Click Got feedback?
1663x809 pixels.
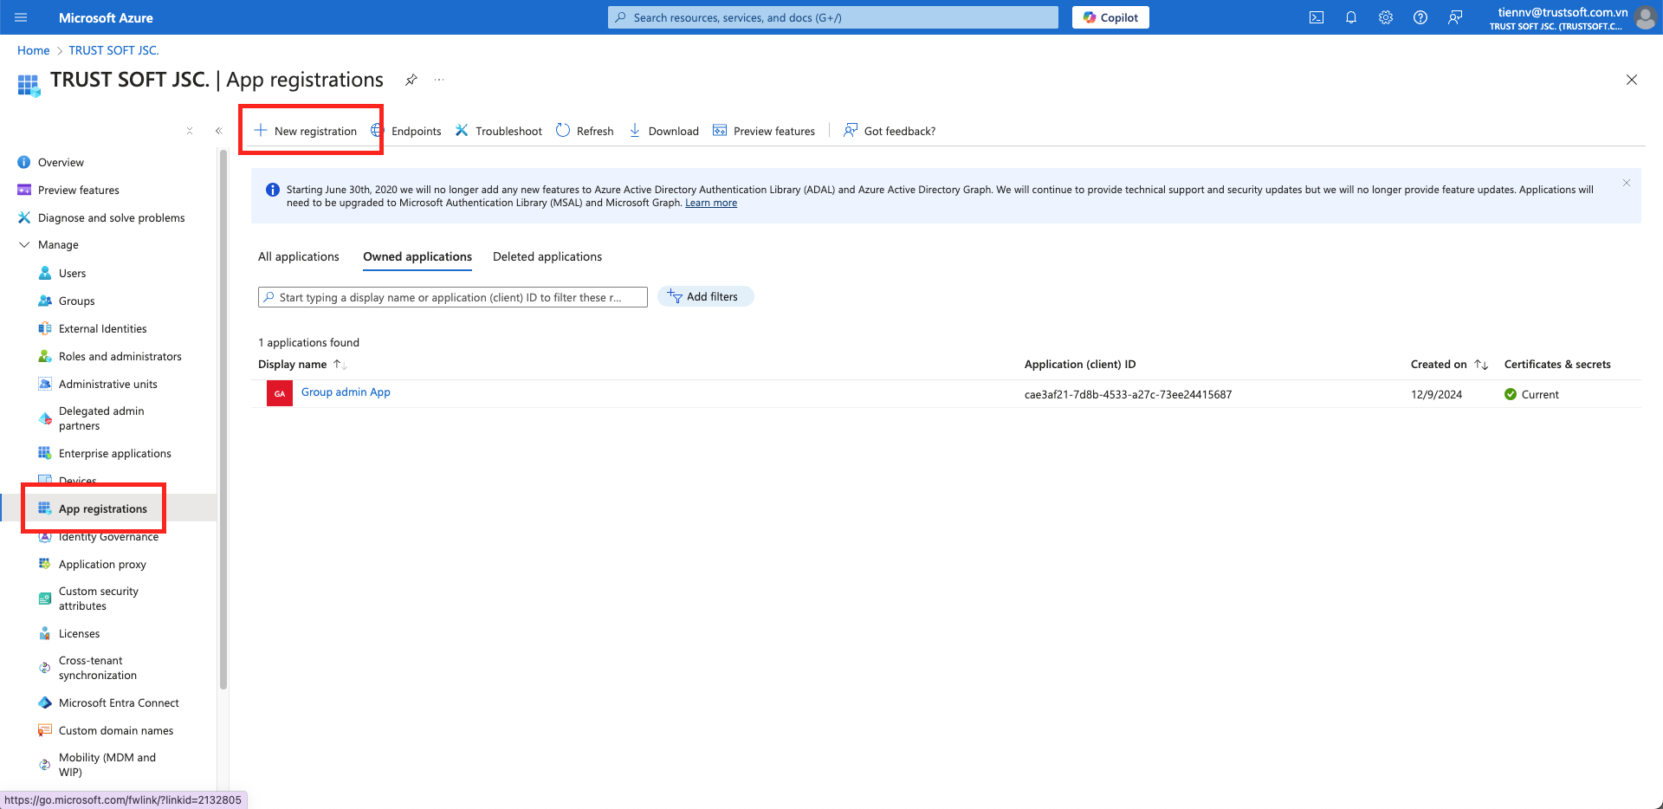tap(890, 131)
